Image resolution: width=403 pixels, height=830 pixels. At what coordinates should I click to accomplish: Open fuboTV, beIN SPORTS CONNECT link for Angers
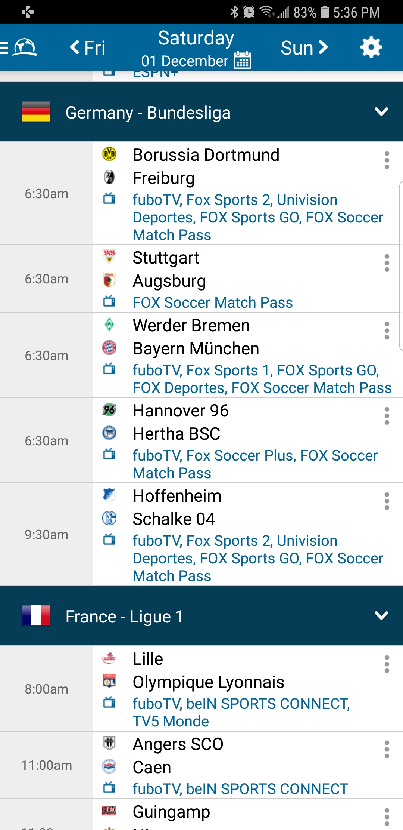(x=240, y=789)
